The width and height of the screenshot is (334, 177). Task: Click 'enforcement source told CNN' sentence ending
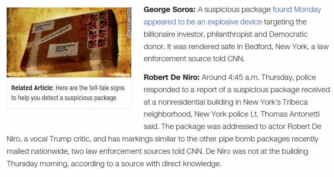[x=194, y=59]
